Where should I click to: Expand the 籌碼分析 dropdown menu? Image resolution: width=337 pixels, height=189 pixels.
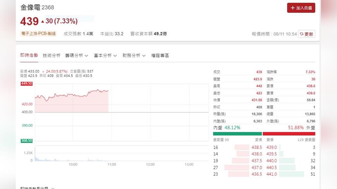click(76, 55)
